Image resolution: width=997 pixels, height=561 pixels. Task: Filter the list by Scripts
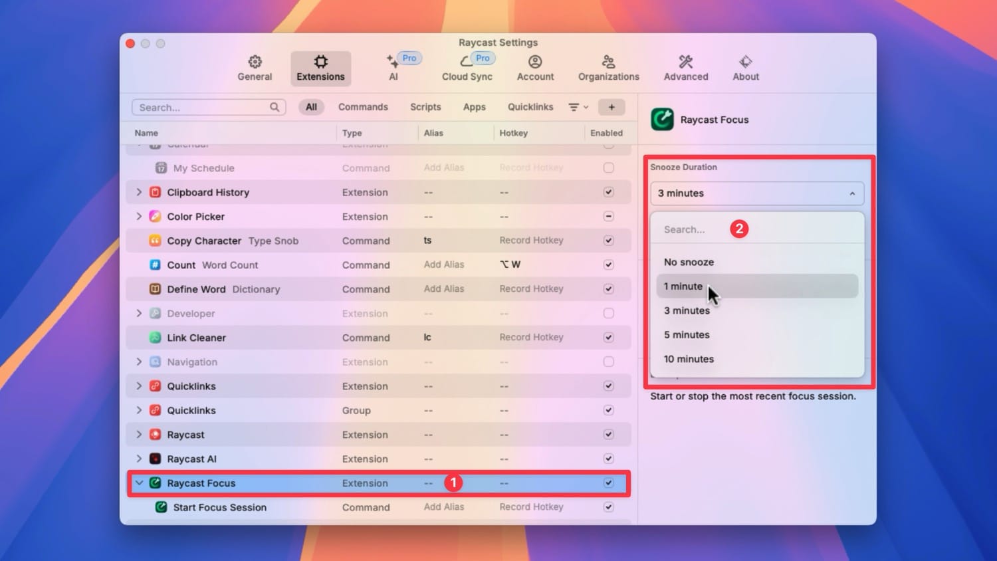[425, 107]
